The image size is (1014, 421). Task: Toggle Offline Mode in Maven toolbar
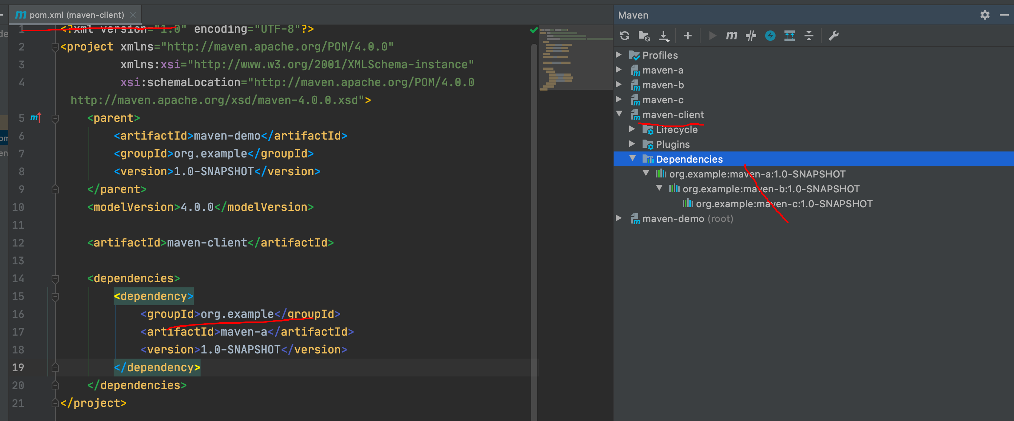pyautogui.click(x=751, y=36)
